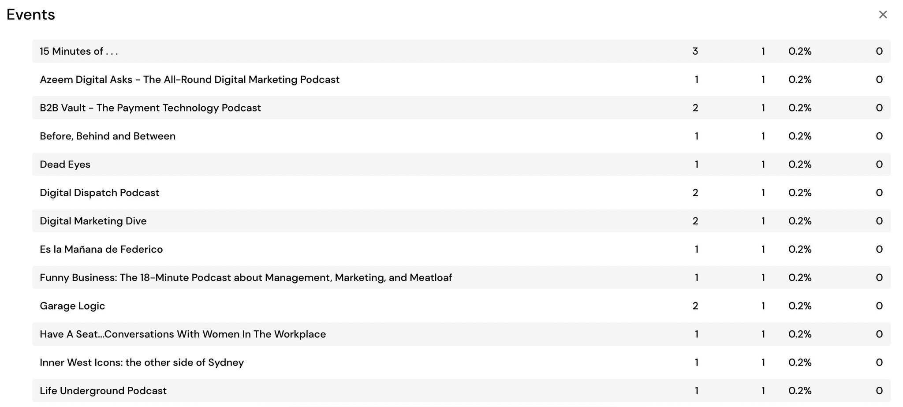The height and width of the screenshot is (407, 903).
Task: Click trailing 0 in Have A Seat row
Action: (879, 334)
